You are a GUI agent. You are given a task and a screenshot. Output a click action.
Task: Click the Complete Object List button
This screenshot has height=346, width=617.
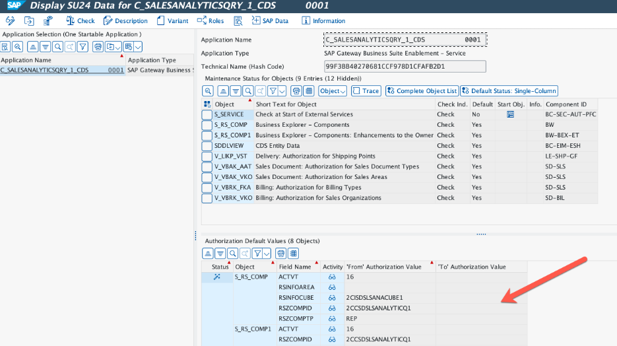tap(421, 91)
